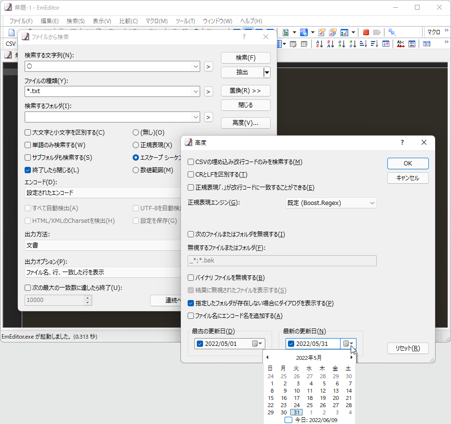Viewport: 451px width, 424px height.
Task: Open the ファイルの種類 dropdown list
Action: click(x=196, y=91)
